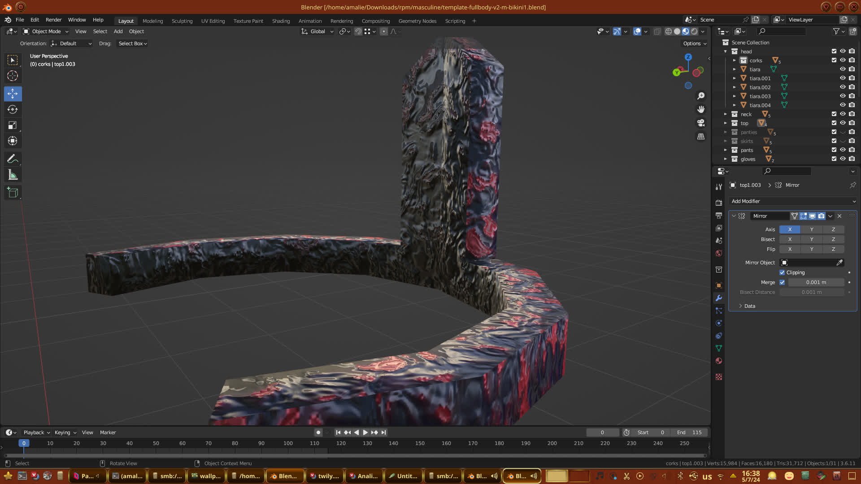The height and width of the screenshot is (484, 861).
Task: Hide tiara.002 with eye icon
Action: coord(843,87)
